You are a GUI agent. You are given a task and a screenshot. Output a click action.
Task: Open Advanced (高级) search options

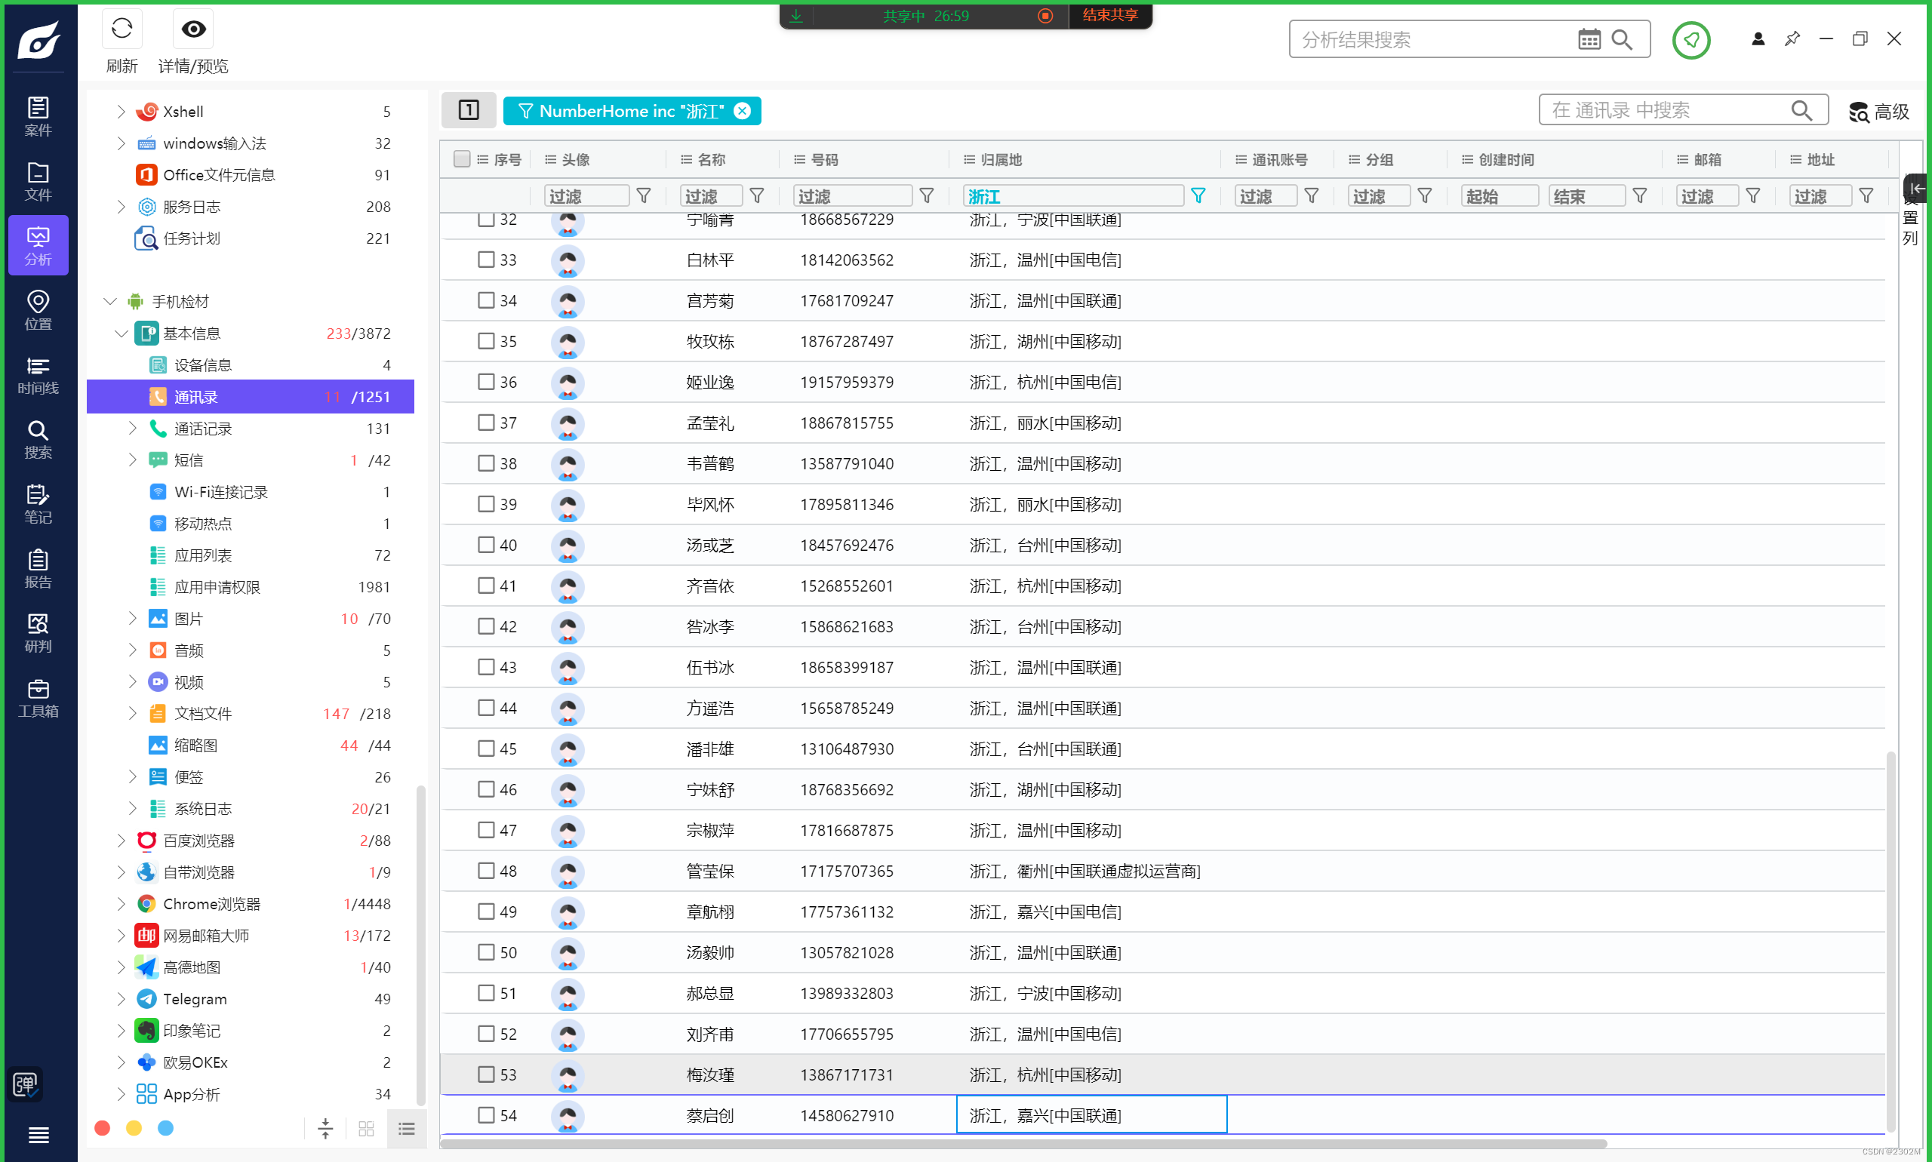pos(1879,112)
